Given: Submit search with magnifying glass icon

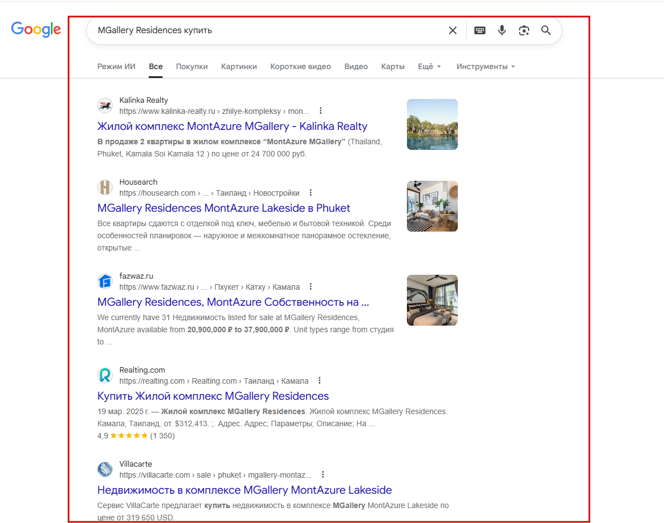Looking at the screenshot, I should tap(546, 30).
